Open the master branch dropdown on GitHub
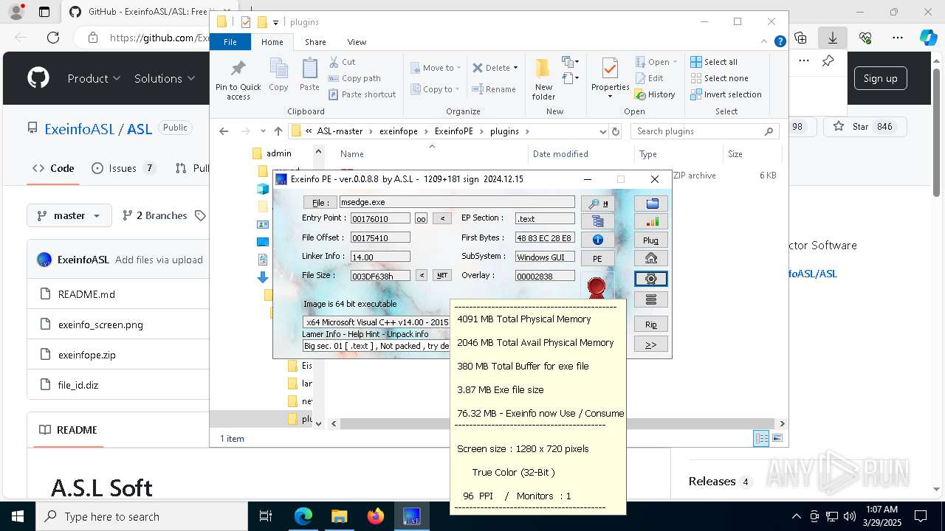This screenshot has height=531, width=945. [69, 215]
